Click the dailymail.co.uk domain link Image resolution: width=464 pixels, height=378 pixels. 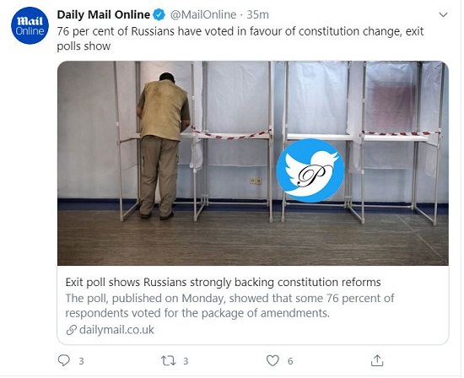tap(116, 330)
